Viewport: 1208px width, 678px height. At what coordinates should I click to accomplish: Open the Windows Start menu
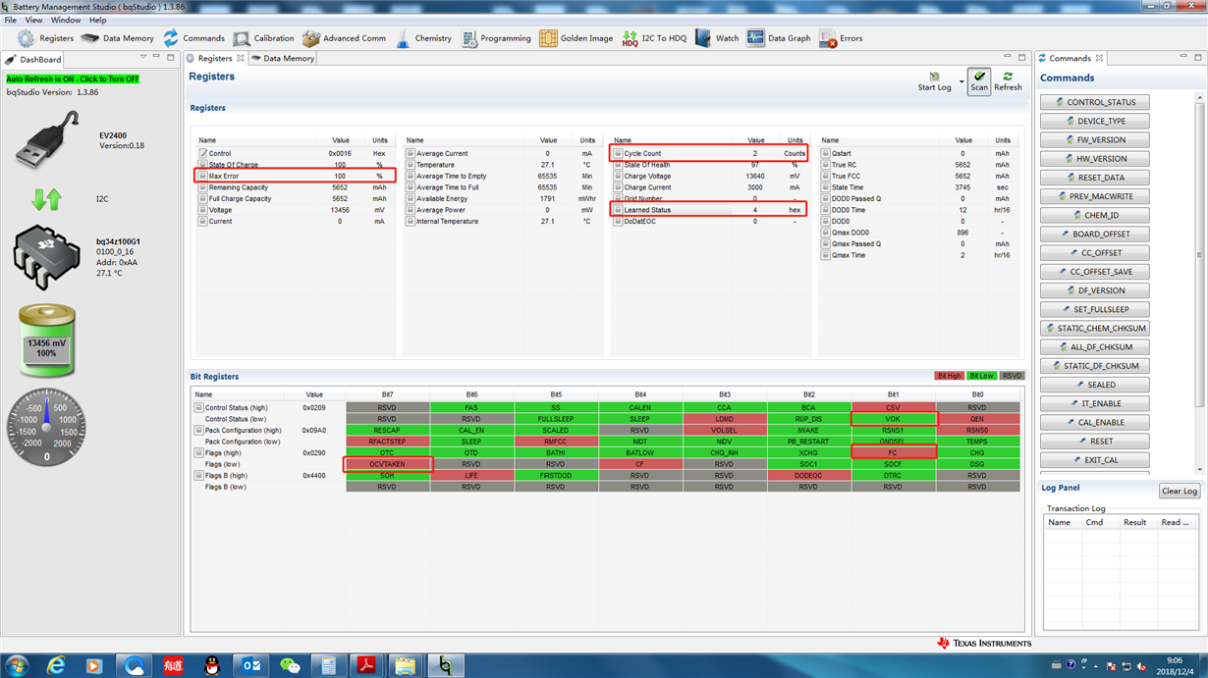click(x=17, y=665)
